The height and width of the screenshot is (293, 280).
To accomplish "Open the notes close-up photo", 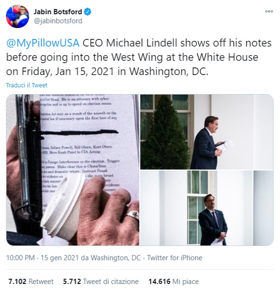I will [x=73, y=170].
